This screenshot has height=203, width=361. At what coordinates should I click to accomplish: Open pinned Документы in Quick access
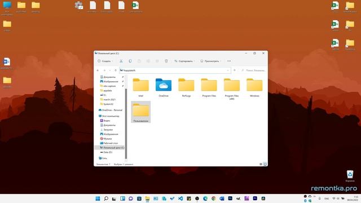point(109,77)
